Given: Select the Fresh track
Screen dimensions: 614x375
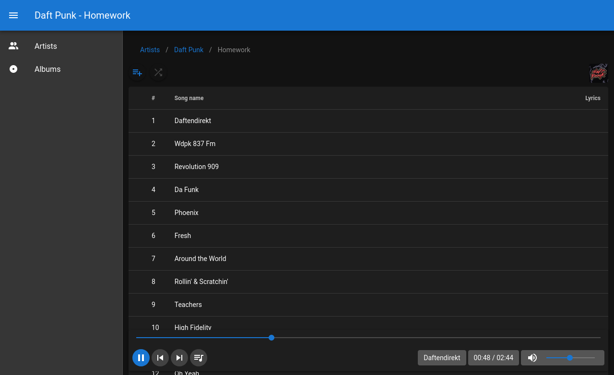Looking at the screenshot, I should (368, 236).
